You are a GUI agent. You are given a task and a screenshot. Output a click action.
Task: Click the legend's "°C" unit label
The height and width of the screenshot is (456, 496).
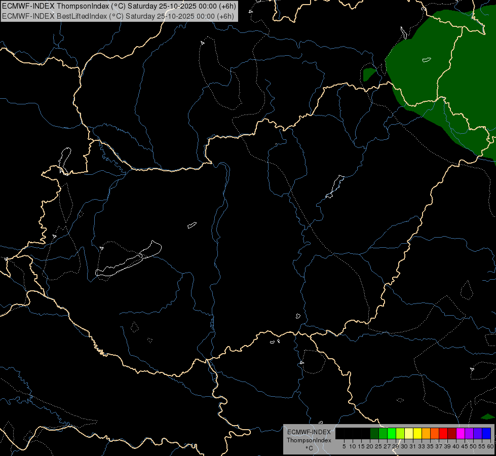[310, 448]
